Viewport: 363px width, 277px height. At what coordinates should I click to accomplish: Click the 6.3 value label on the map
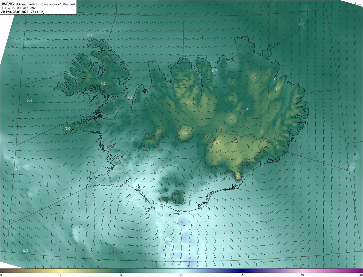point(26,251)
